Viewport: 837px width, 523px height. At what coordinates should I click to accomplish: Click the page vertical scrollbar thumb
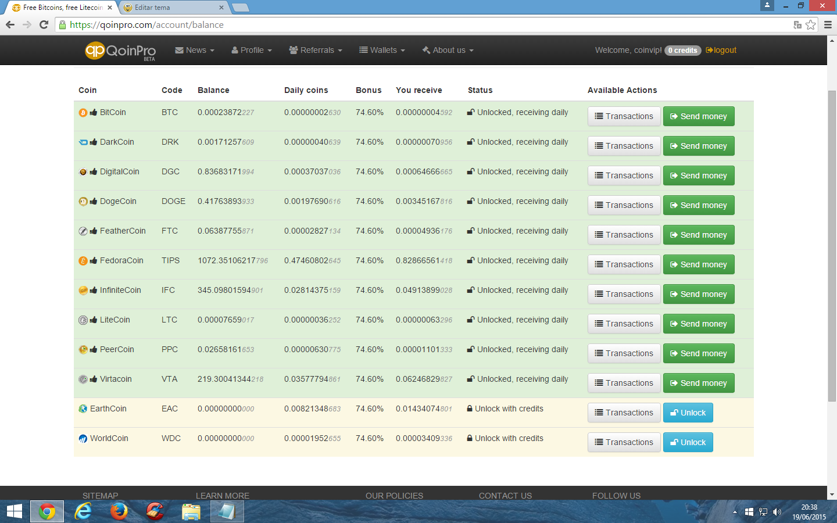[x=832, y=246]
